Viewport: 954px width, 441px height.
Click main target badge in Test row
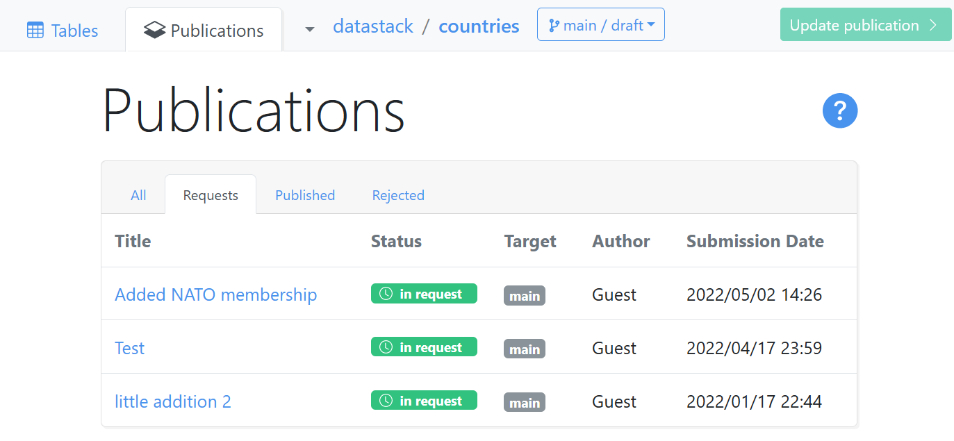pos(525,349)
